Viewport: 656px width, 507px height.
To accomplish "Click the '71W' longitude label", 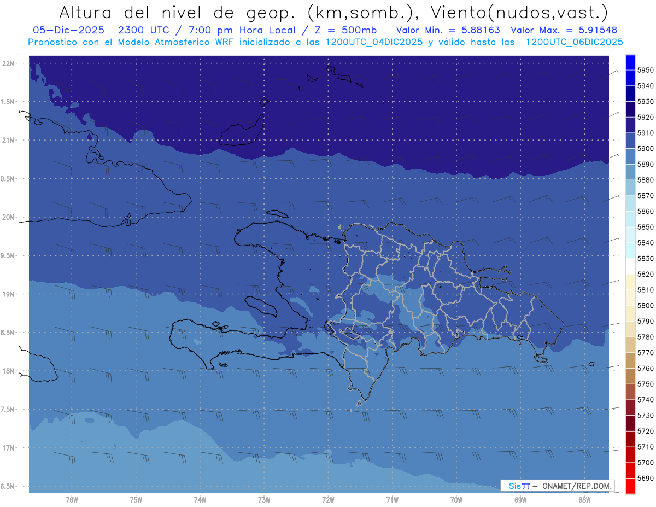I will tap(392, 499).
